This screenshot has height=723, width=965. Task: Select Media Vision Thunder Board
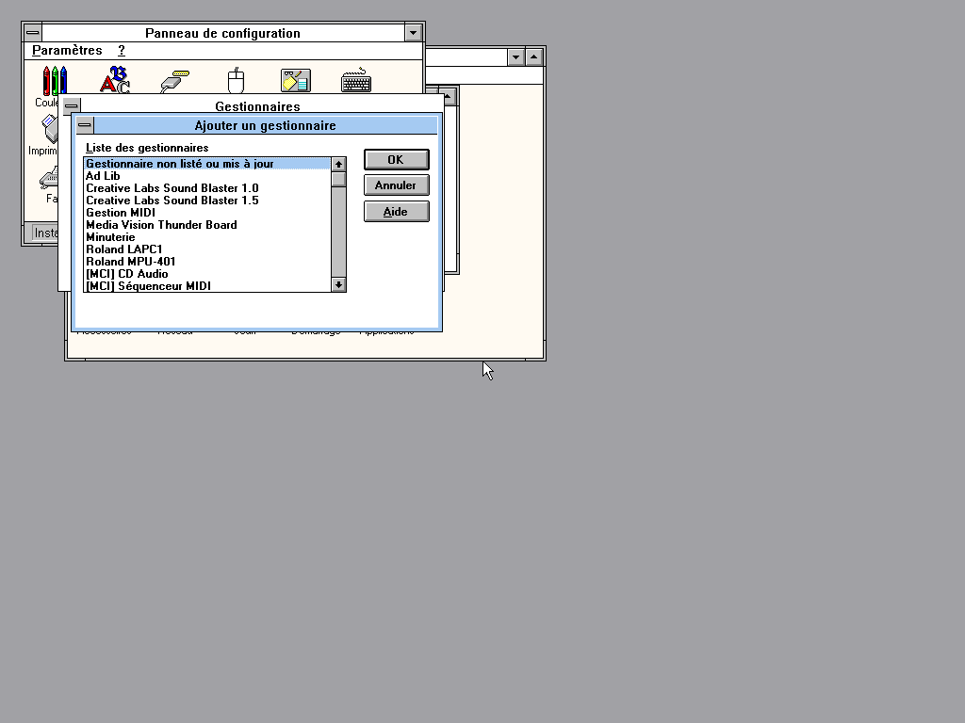[207, 225]
